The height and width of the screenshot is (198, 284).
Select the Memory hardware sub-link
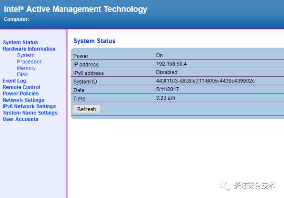coord(26,68)
